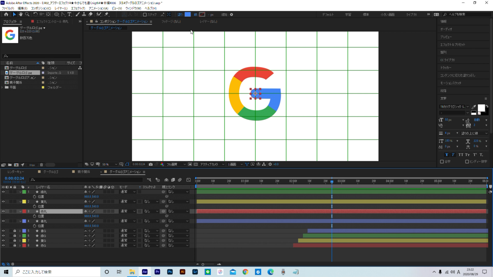Click the white text fill color swatch
493x277 pixels.
481,108
